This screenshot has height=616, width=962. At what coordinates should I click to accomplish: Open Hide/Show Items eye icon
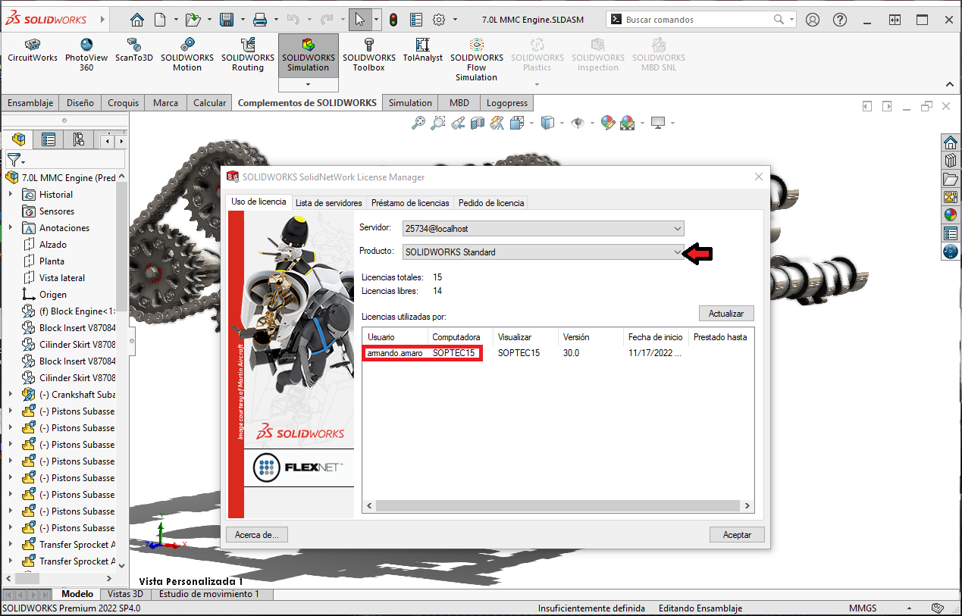point(578,122)
